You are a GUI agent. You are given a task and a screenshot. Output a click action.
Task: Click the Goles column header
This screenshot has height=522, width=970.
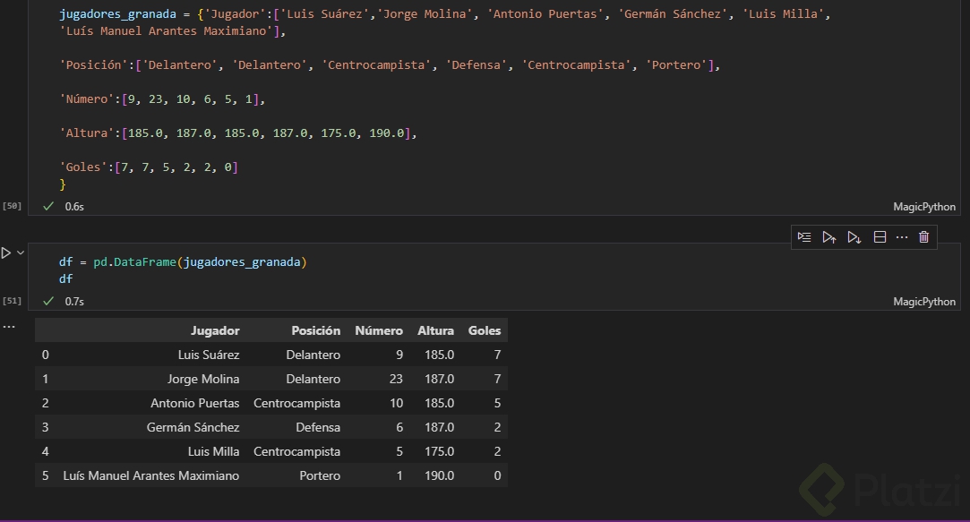coord(485,330)
